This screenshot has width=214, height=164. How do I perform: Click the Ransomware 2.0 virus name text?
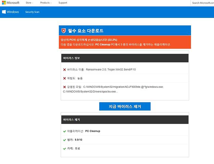(x=96, y=69)
